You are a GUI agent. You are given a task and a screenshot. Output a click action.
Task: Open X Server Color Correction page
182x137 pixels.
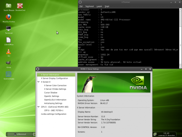(x=55, y=85)
